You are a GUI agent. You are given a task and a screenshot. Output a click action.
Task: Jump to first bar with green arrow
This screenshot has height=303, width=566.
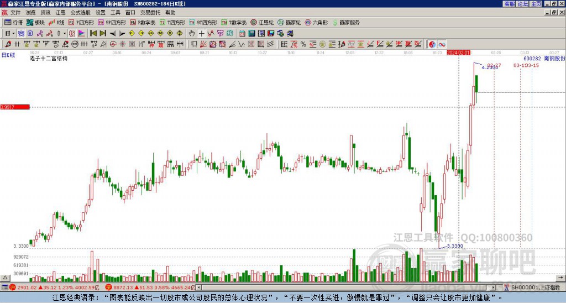pos(93,33)
